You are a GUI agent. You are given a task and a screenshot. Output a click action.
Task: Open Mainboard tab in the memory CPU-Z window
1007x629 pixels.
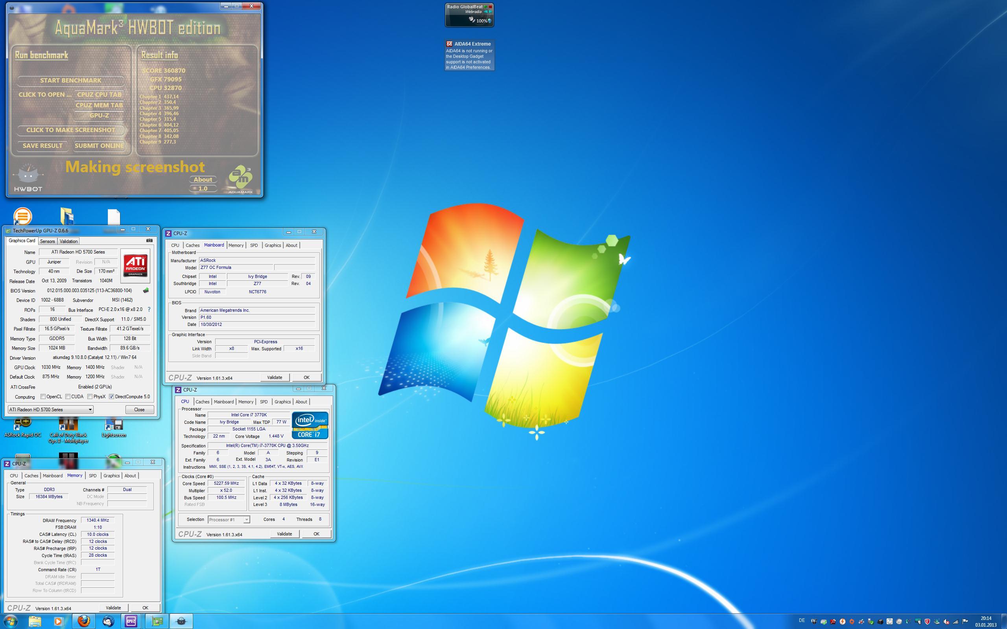point(53,476)
